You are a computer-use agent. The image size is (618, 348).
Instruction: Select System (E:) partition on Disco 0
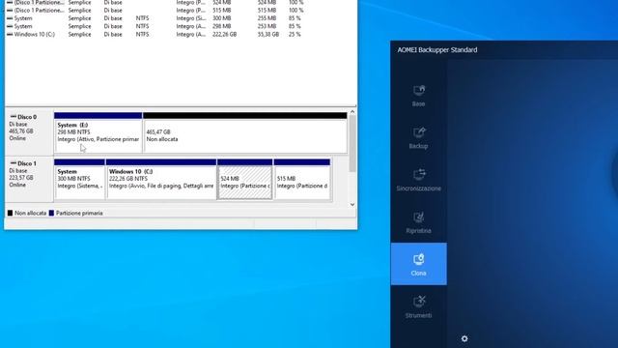pos(98,132)
